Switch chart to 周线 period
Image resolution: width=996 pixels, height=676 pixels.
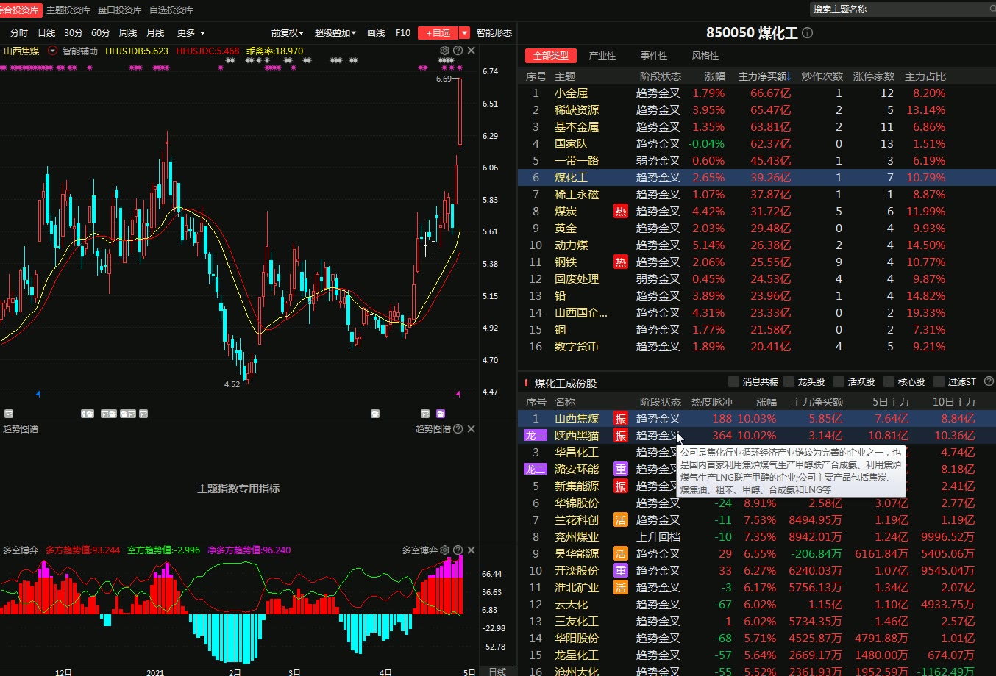tap(128, 33)
